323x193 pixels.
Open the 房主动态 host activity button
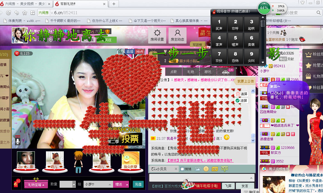(x=177, y=36)
